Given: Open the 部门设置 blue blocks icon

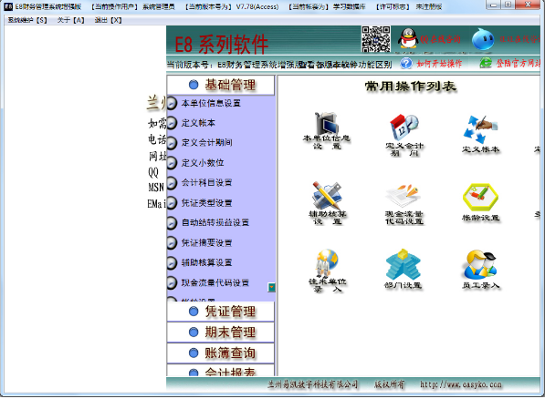Looking at the screenshot, I should (404, 269).
